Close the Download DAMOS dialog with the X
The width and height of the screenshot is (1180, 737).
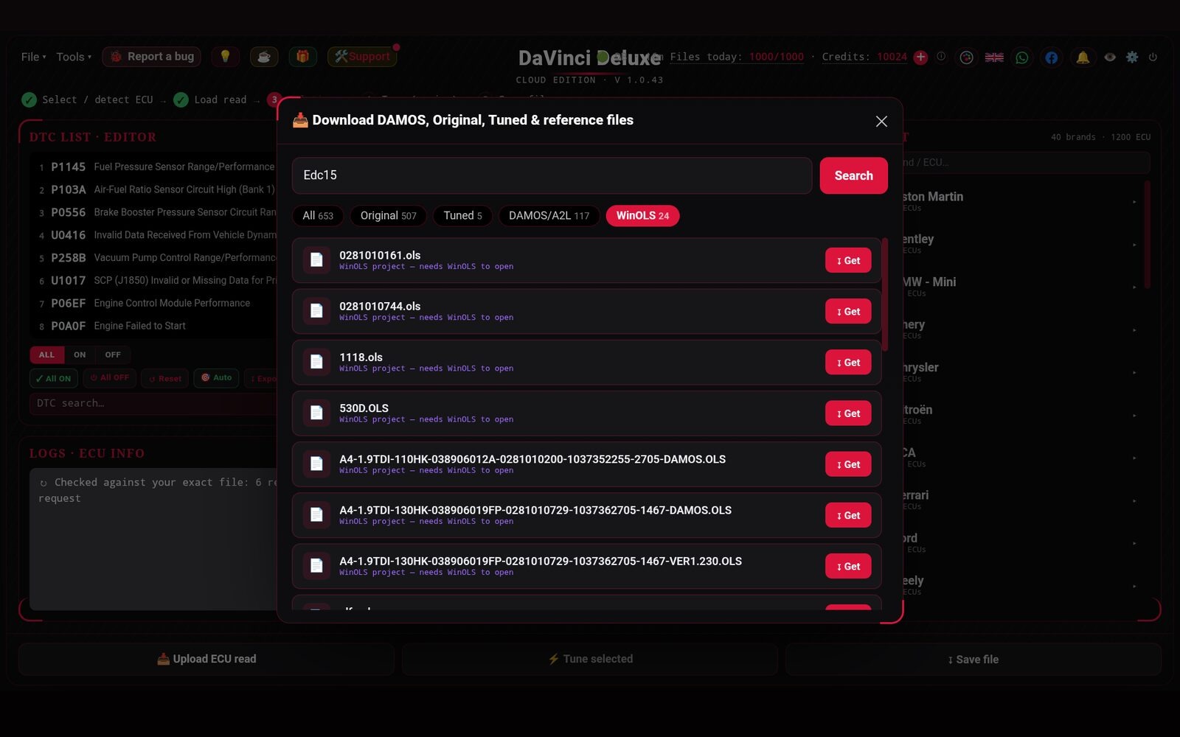coord(881,121)
